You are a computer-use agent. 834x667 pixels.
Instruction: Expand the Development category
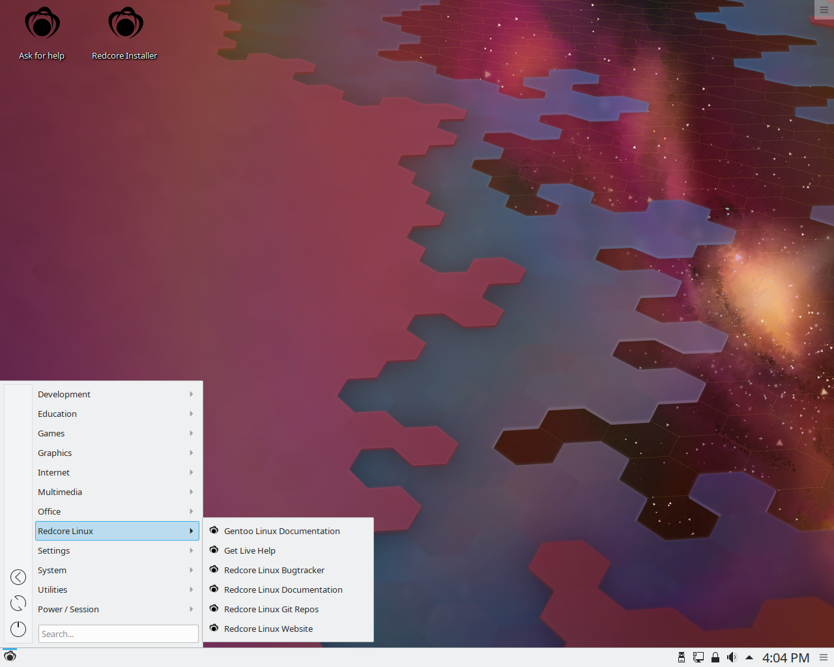(x=117, y=394)
